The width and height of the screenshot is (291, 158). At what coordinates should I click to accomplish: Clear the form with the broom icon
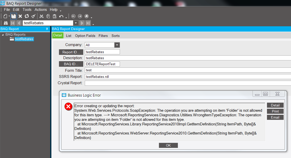[x=33, y=16]
